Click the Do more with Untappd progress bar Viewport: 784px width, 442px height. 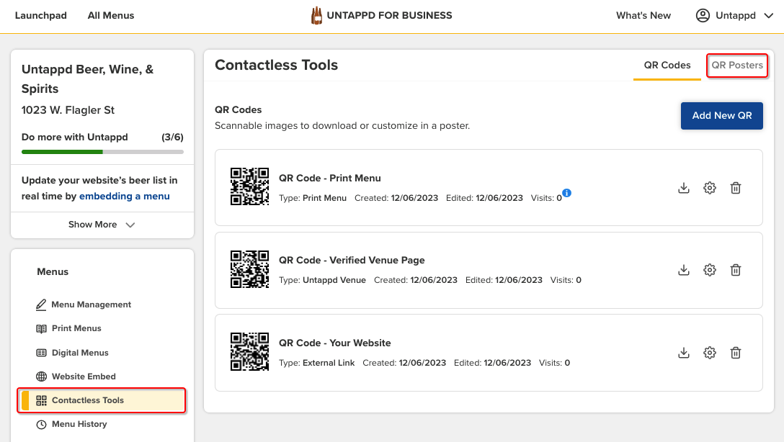click(102, 152)
